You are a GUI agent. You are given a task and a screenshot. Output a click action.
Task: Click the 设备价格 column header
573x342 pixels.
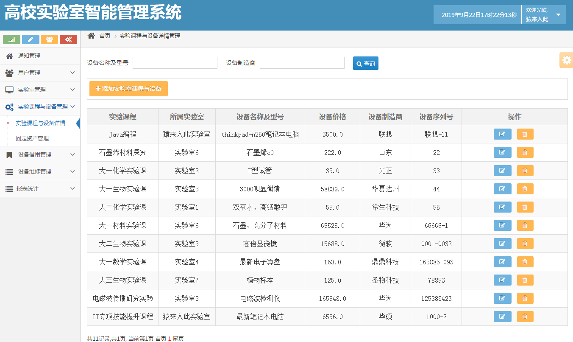(332, 117)
